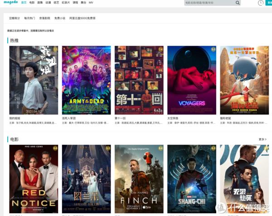
Task: Open the Finch poster thumbnail
Action: click(x=139, y=179)
